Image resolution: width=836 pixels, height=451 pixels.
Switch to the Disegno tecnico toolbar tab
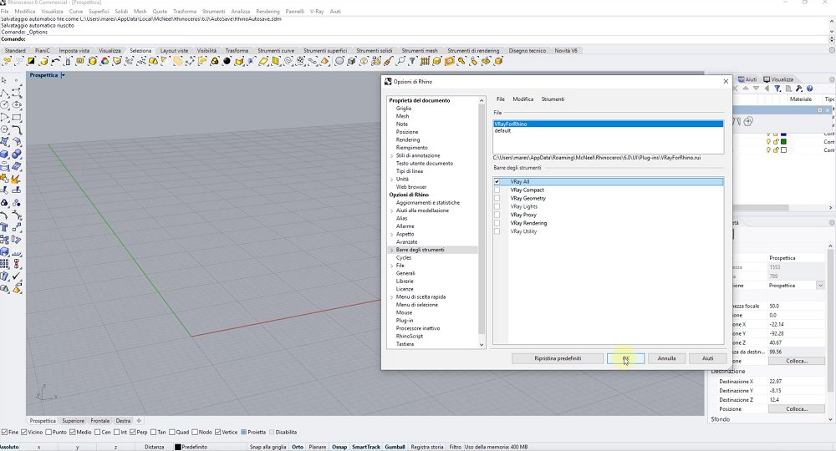point(527,51)
